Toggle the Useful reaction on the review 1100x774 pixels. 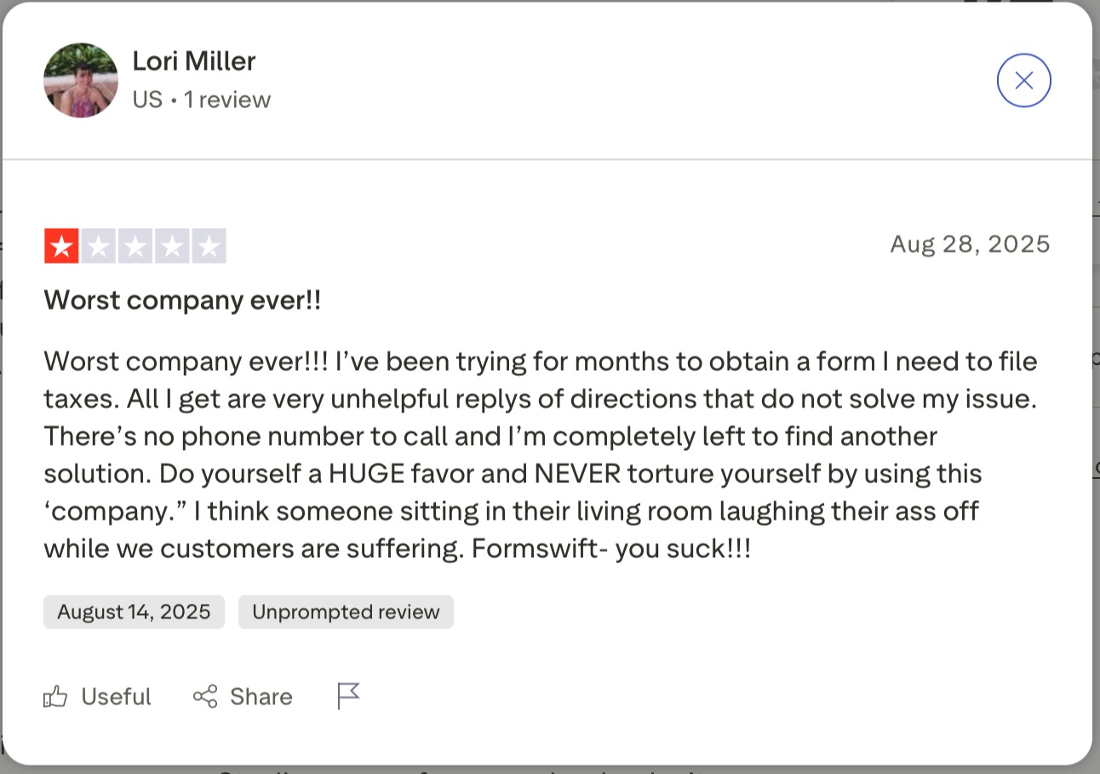coord(96,696)
